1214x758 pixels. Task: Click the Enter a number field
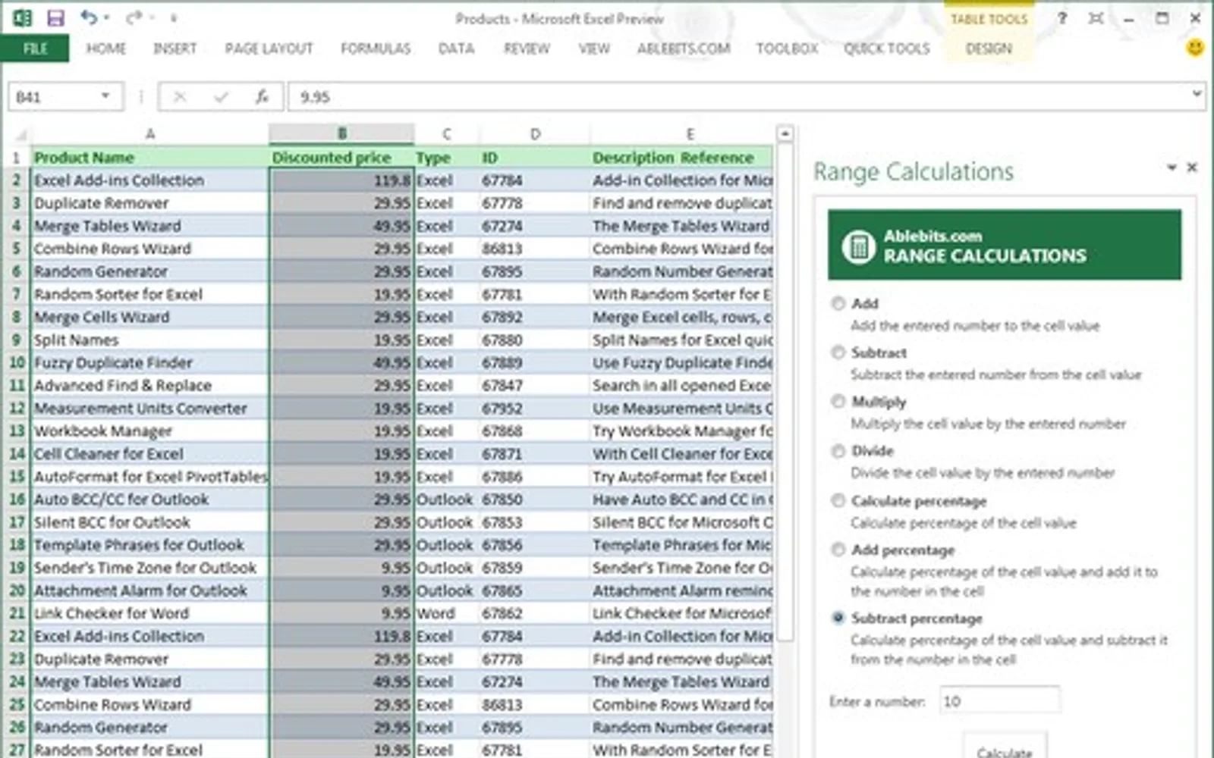1000,700
